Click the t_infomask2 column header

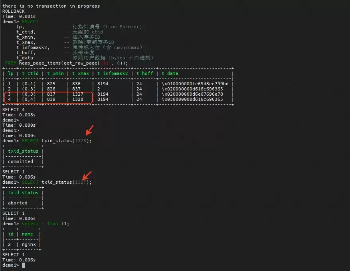[x=113, y=73]
